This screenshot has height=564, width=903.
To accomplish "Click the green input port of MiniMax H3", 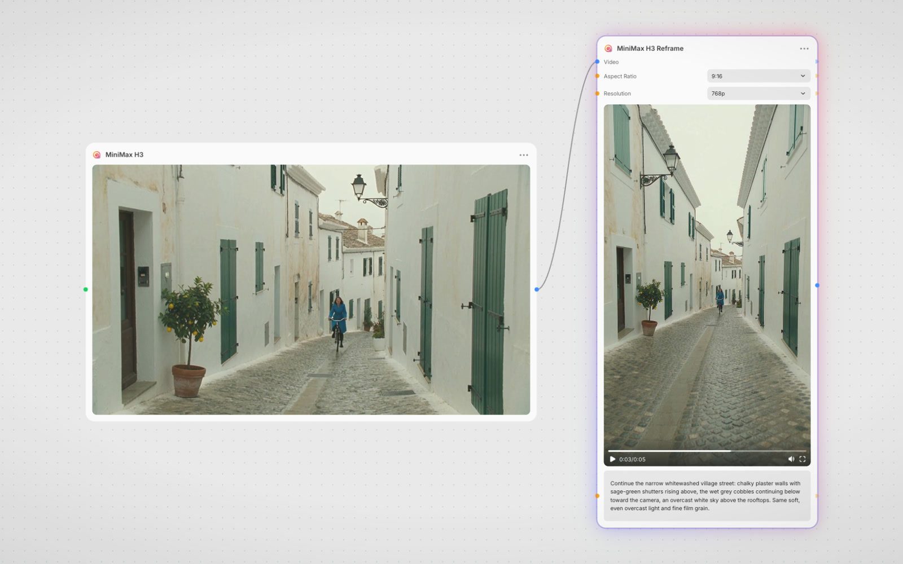I will point(86,289).
